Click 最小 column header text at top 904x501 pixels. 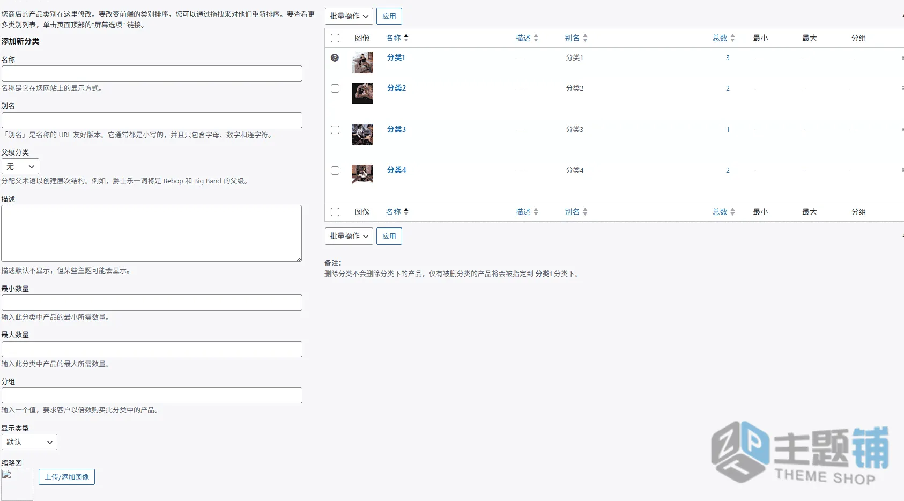point(760,38)
